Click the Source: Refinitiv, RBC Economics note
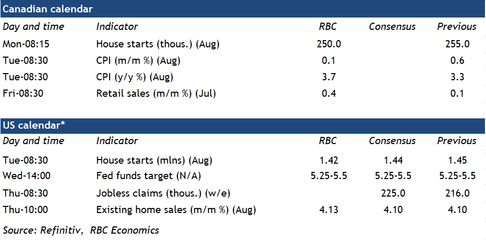Viewport: 486px width, 246px height. 81,231
